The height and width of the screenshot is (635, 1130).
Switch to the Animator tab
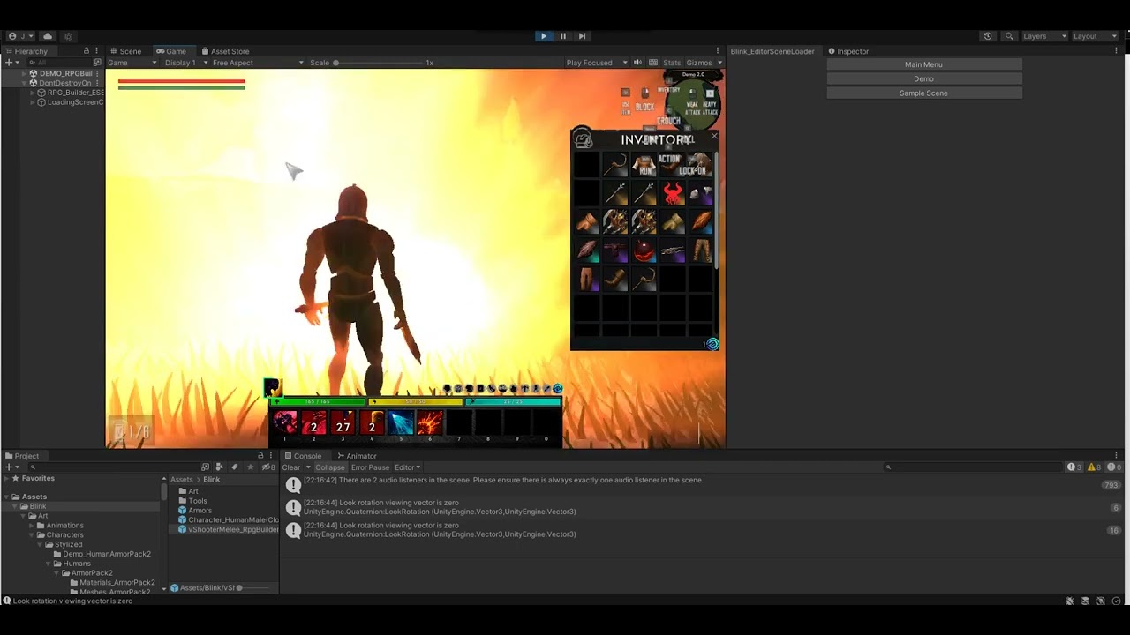coord(357,456)
